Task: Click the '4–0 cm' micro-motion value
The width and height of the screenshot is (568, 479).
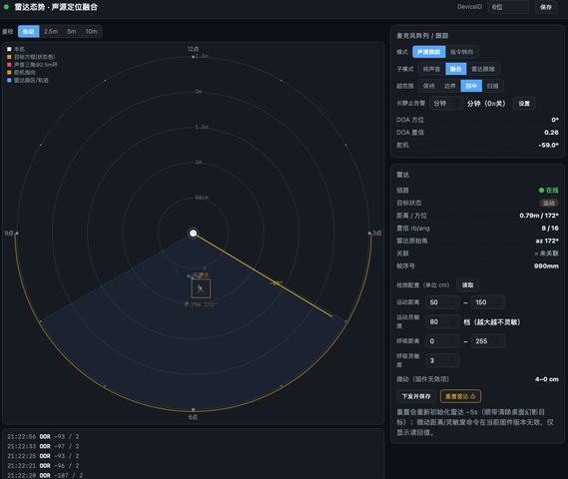Action: click(x=547, y=379)
